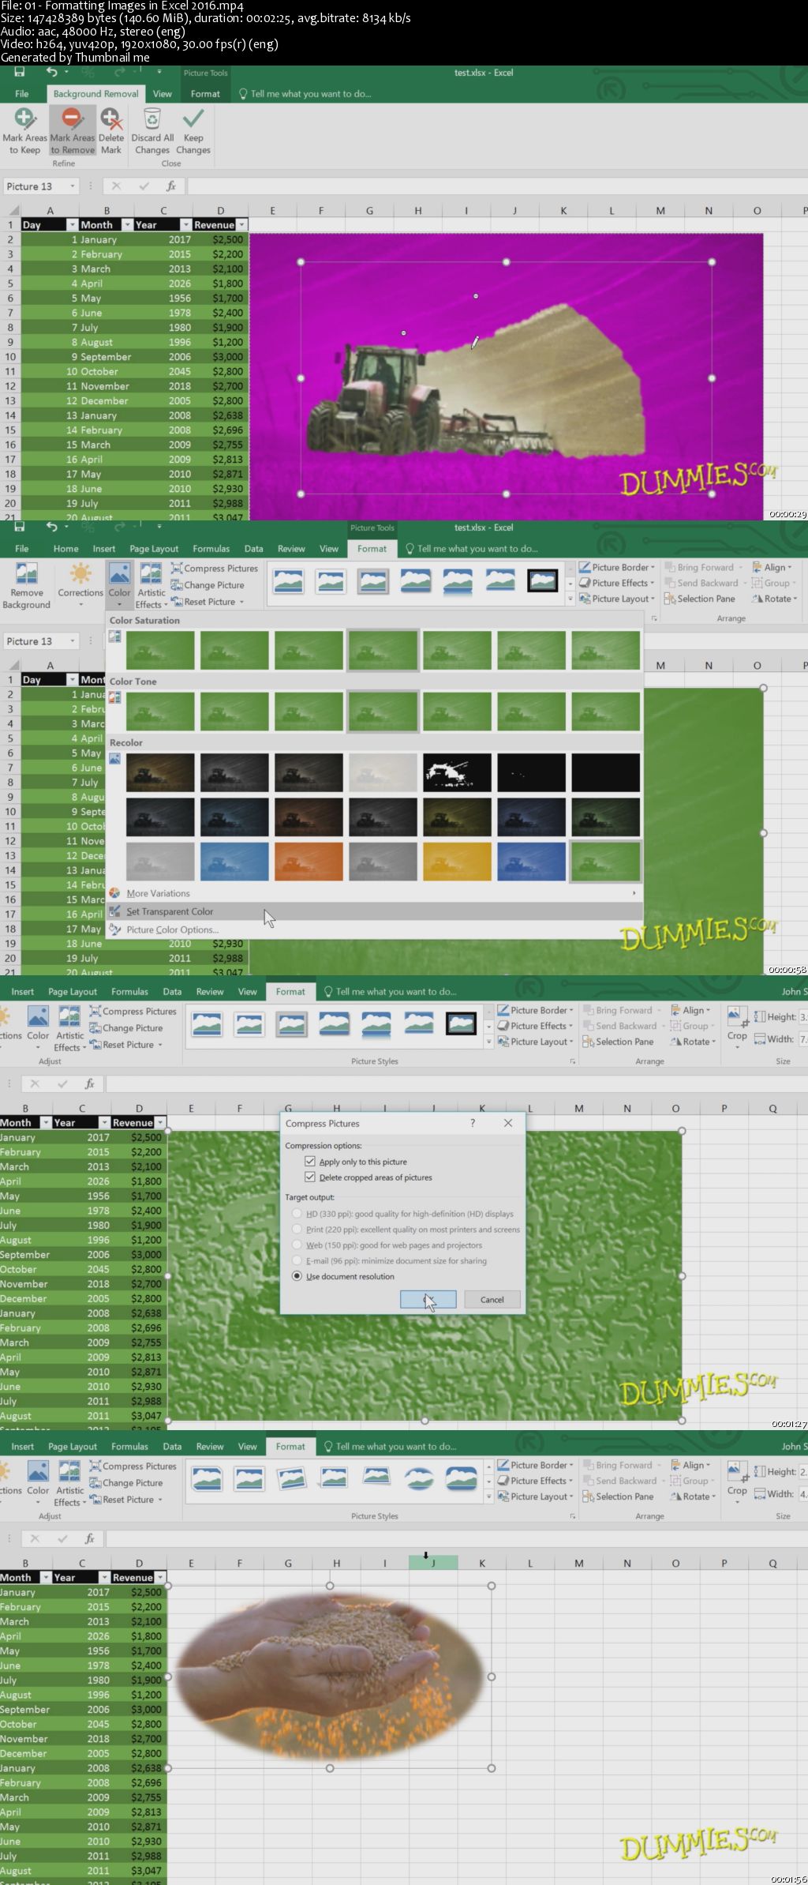Screen dimensions: 808x1885
Task: Expand the Rotate dropdown in the oval wheat frame
Action: [713, 1496]
